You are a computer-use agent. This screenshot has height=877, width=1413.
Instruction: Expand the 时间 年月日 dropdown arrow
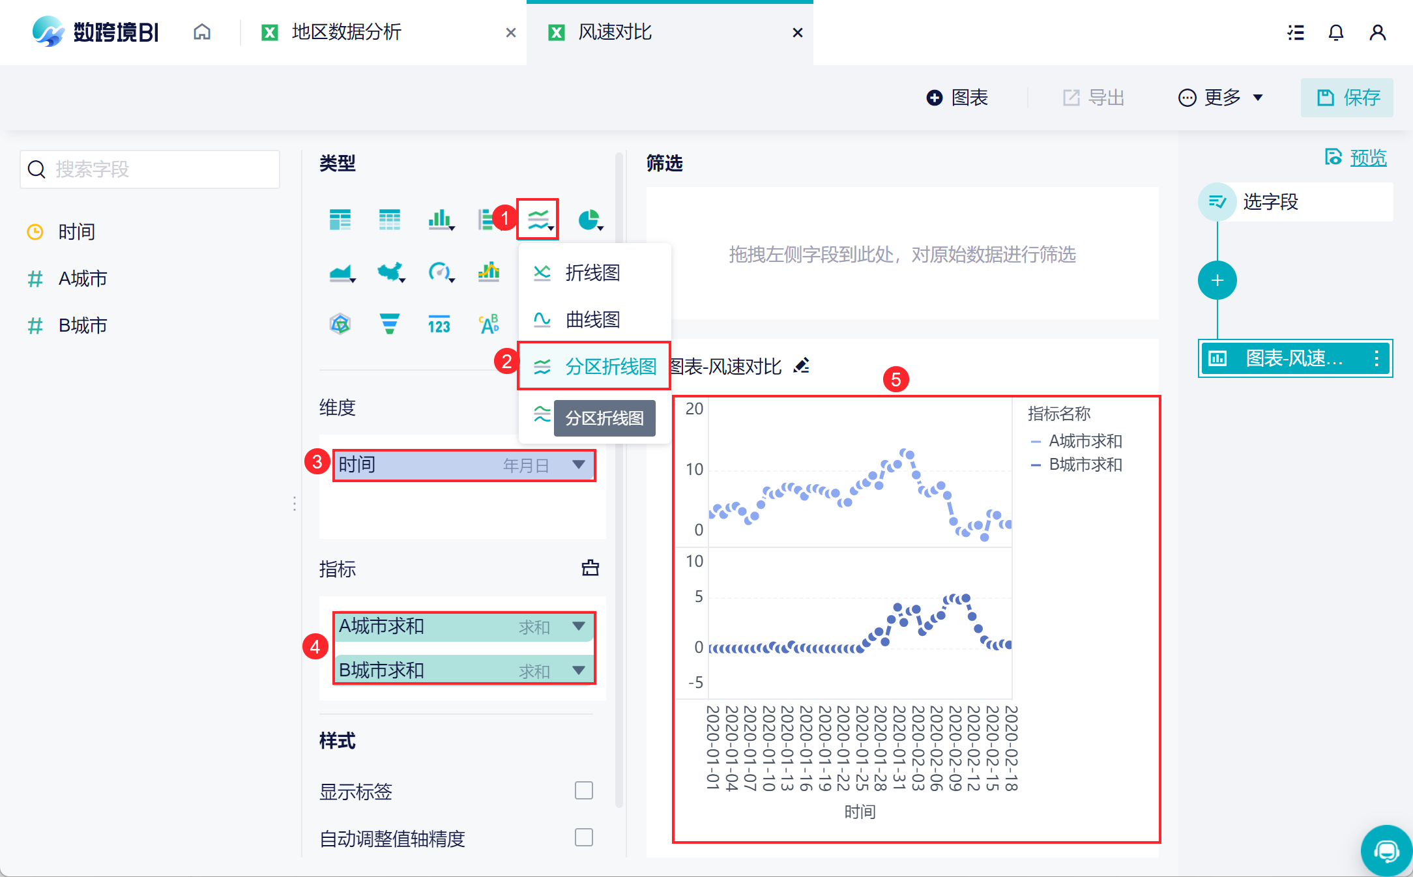578,465
